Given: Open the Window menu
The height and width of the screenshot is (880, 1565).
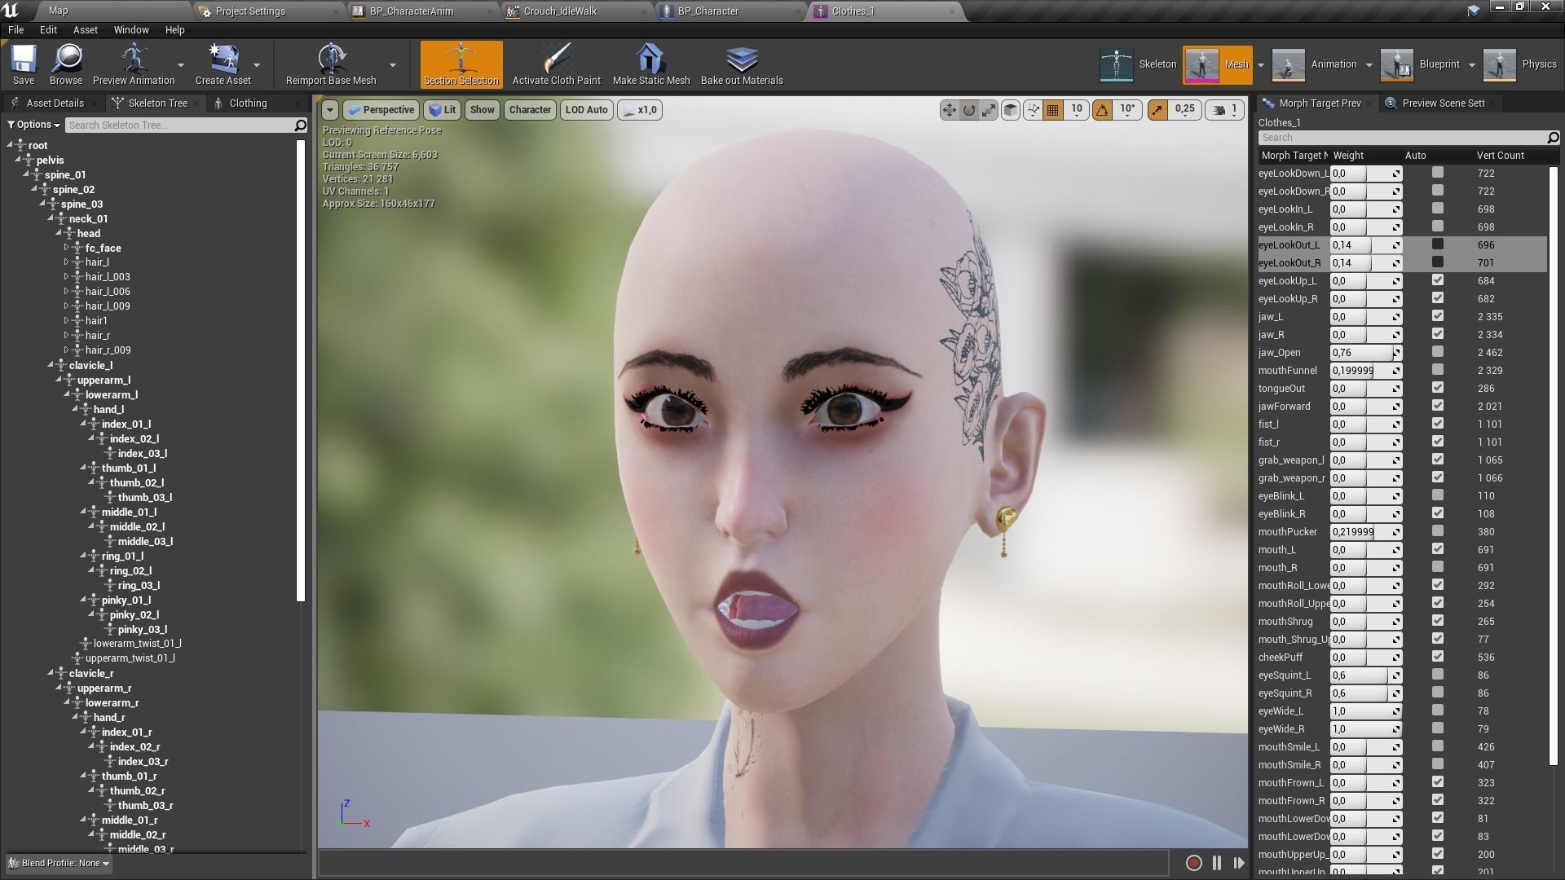Looking at the screenshot, I should pyautogui.click(x=130, y=29).
